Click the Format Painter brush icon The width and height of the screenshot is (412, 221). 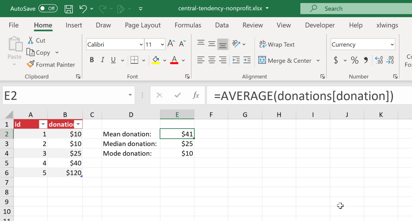point(31,64)
